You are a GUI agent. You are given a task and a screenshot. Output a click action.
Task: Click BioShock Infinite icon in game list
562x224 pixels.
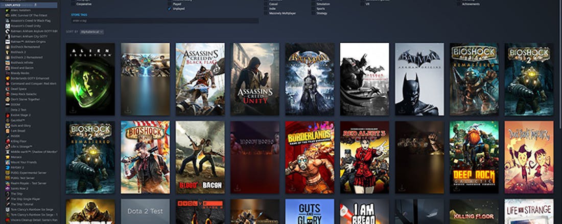(7, 63)
